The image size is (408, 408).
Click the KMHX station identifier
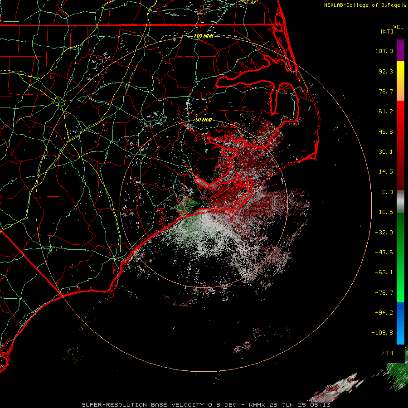(x=257, y=405)
